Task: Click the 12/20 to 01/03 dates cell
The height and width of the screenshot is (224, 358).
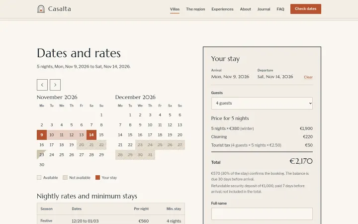Action: tap(85, 221)
